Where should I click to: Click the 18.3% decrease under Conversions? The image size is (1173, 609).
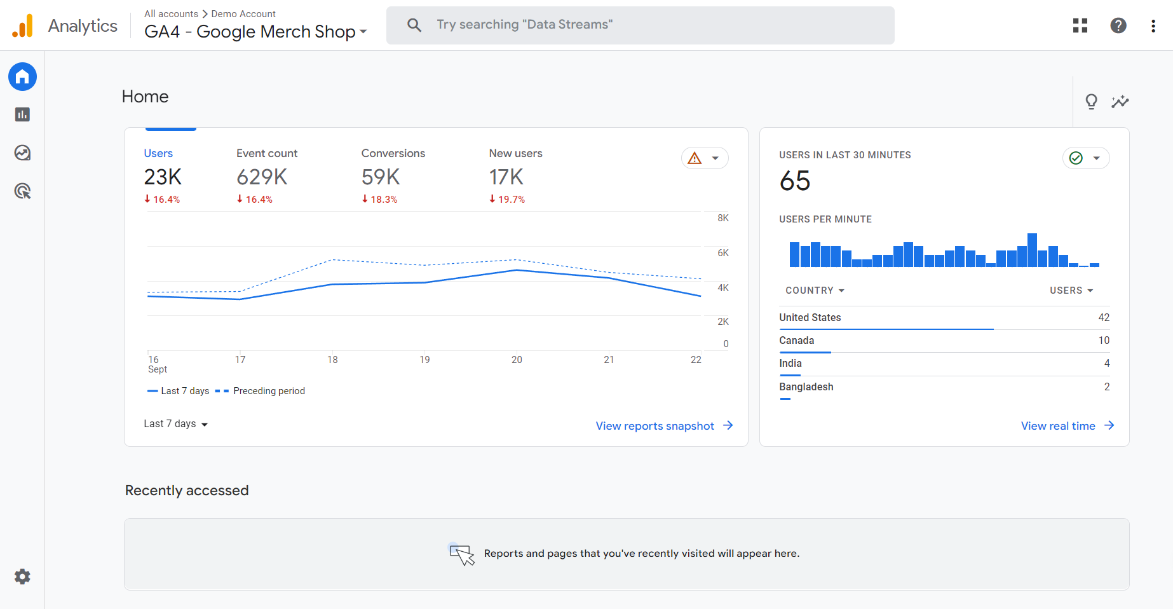379,200
